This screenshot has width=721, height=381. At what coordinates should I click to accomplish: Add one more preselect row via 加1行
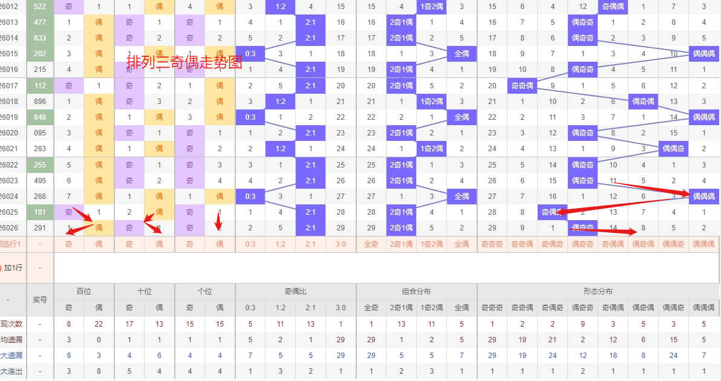[13, 267]
